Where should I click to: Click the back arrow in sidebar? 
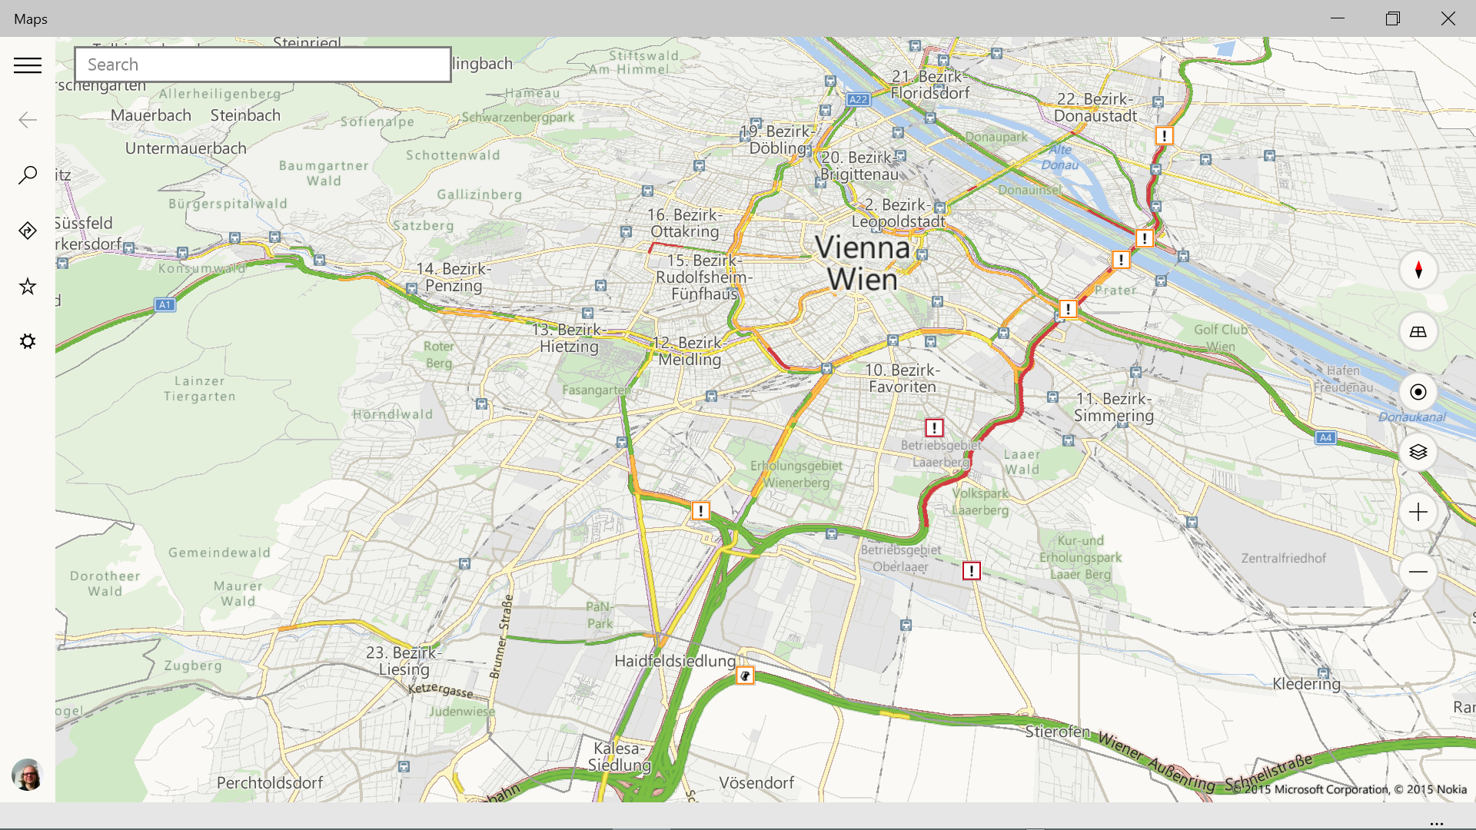(28, 120)
